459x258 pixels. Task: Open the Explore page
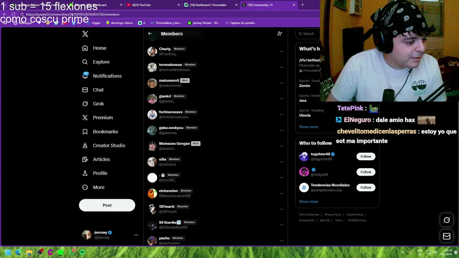click(x=96, y=62)
